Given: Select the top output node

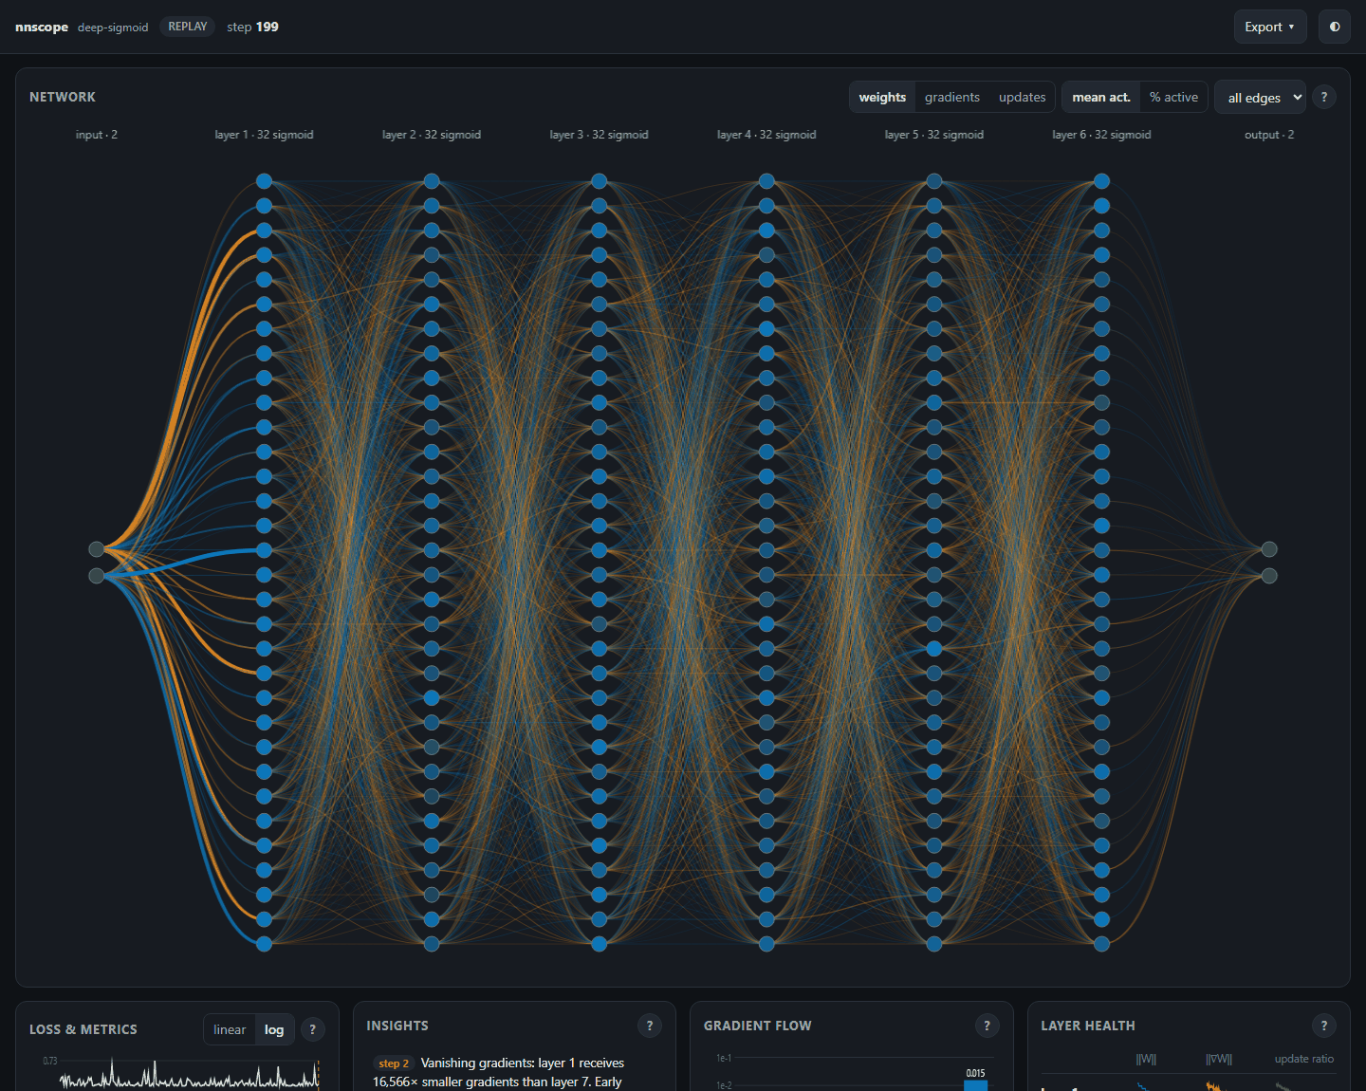Looking at the screenshot, I should 1269,549.
